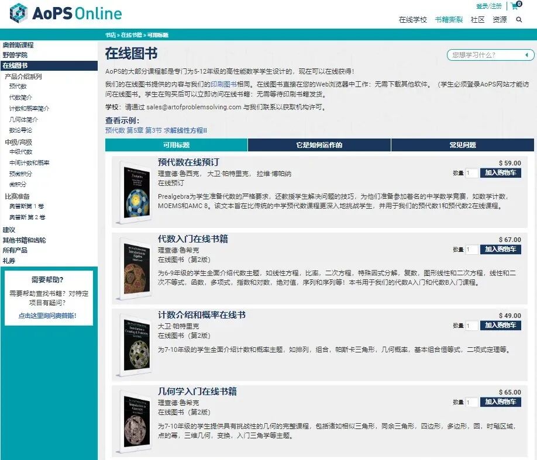Image resolution: width=537 pixels, height=460 pixels.
Task: Open 社区 menu
Action: coord(477,20)
